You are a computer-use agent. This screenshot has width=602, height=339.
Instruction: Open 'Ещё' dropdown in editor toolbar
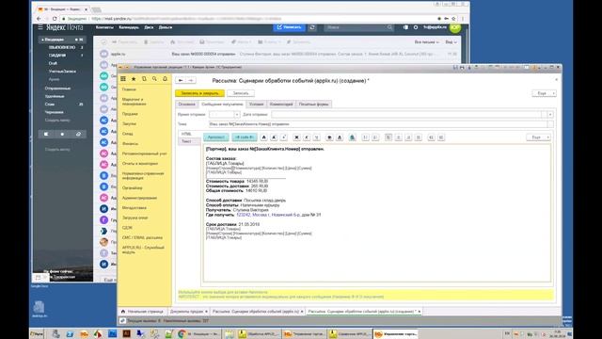coord(539,137)
